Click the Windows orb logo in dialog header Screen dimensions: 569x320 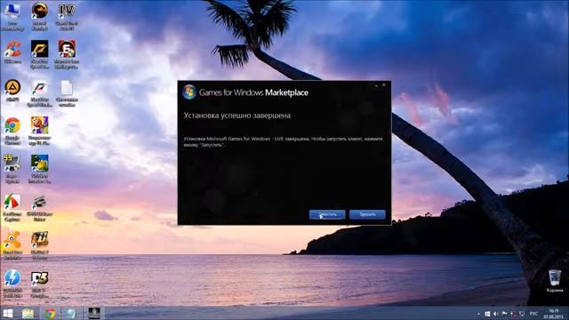click(189, 92)
